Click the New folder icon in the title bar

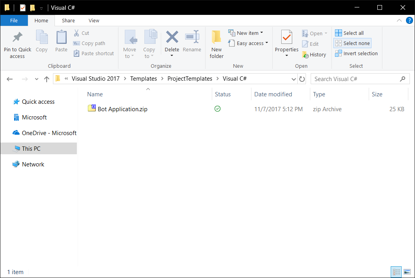(32, 8)
